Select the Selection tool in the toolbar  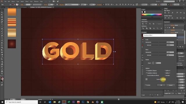[x=2, y=10]
